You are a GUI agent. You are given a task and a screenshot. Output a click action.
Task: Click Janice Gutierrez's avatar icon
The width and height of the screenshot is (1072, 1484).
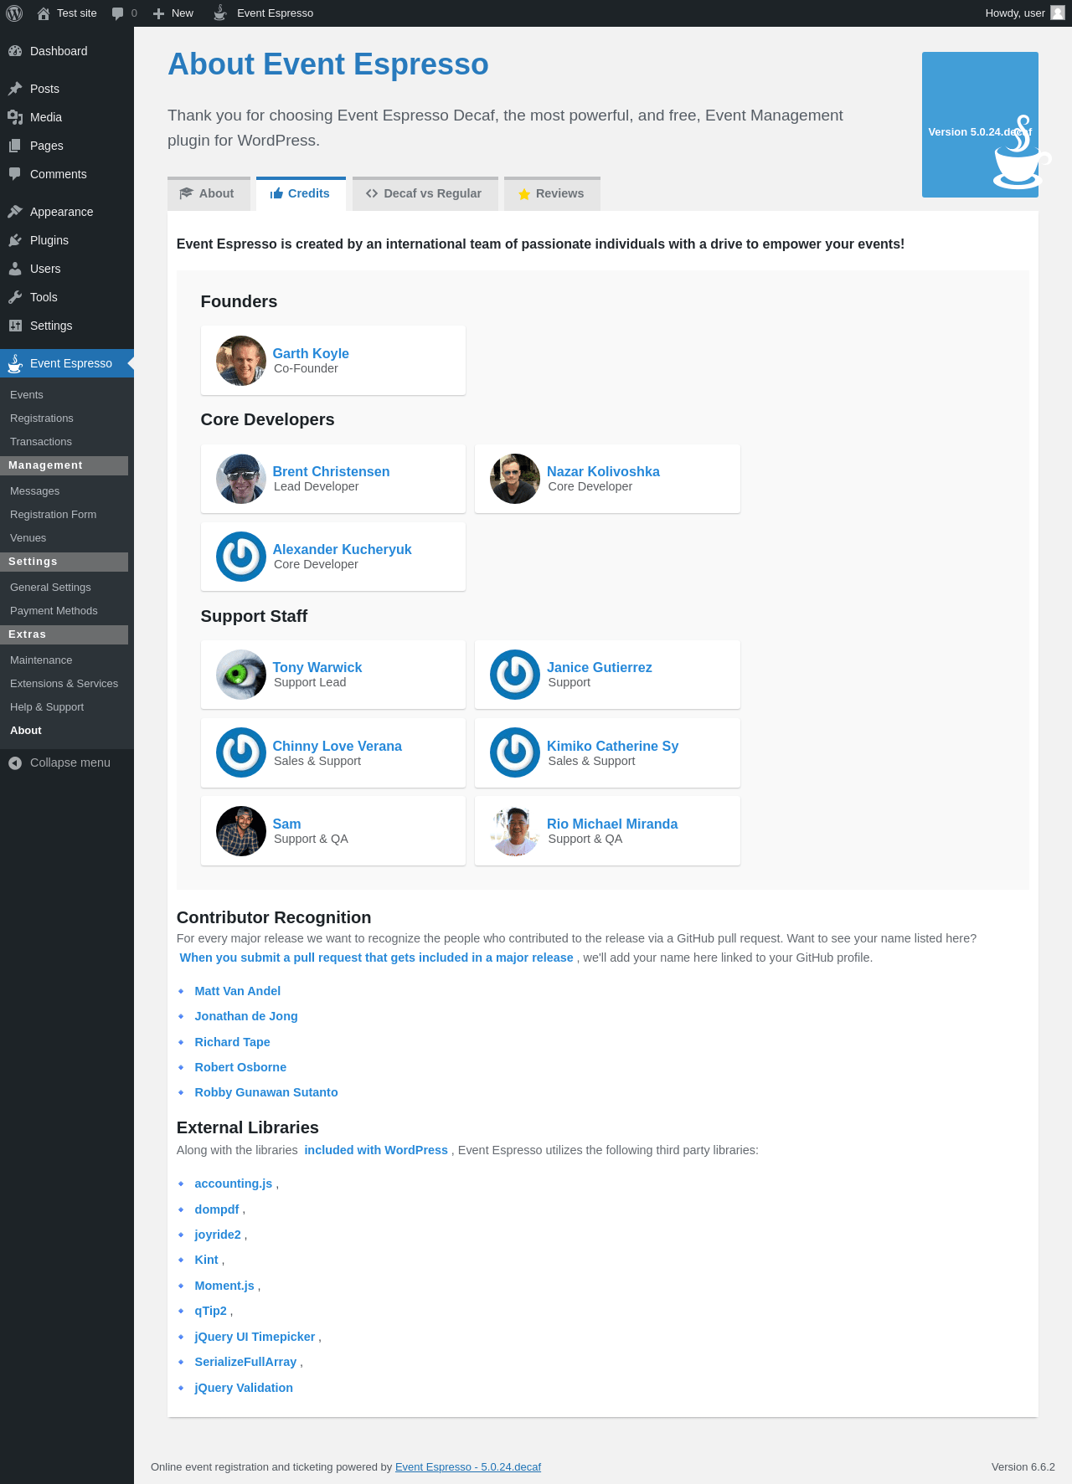point(515,675)
